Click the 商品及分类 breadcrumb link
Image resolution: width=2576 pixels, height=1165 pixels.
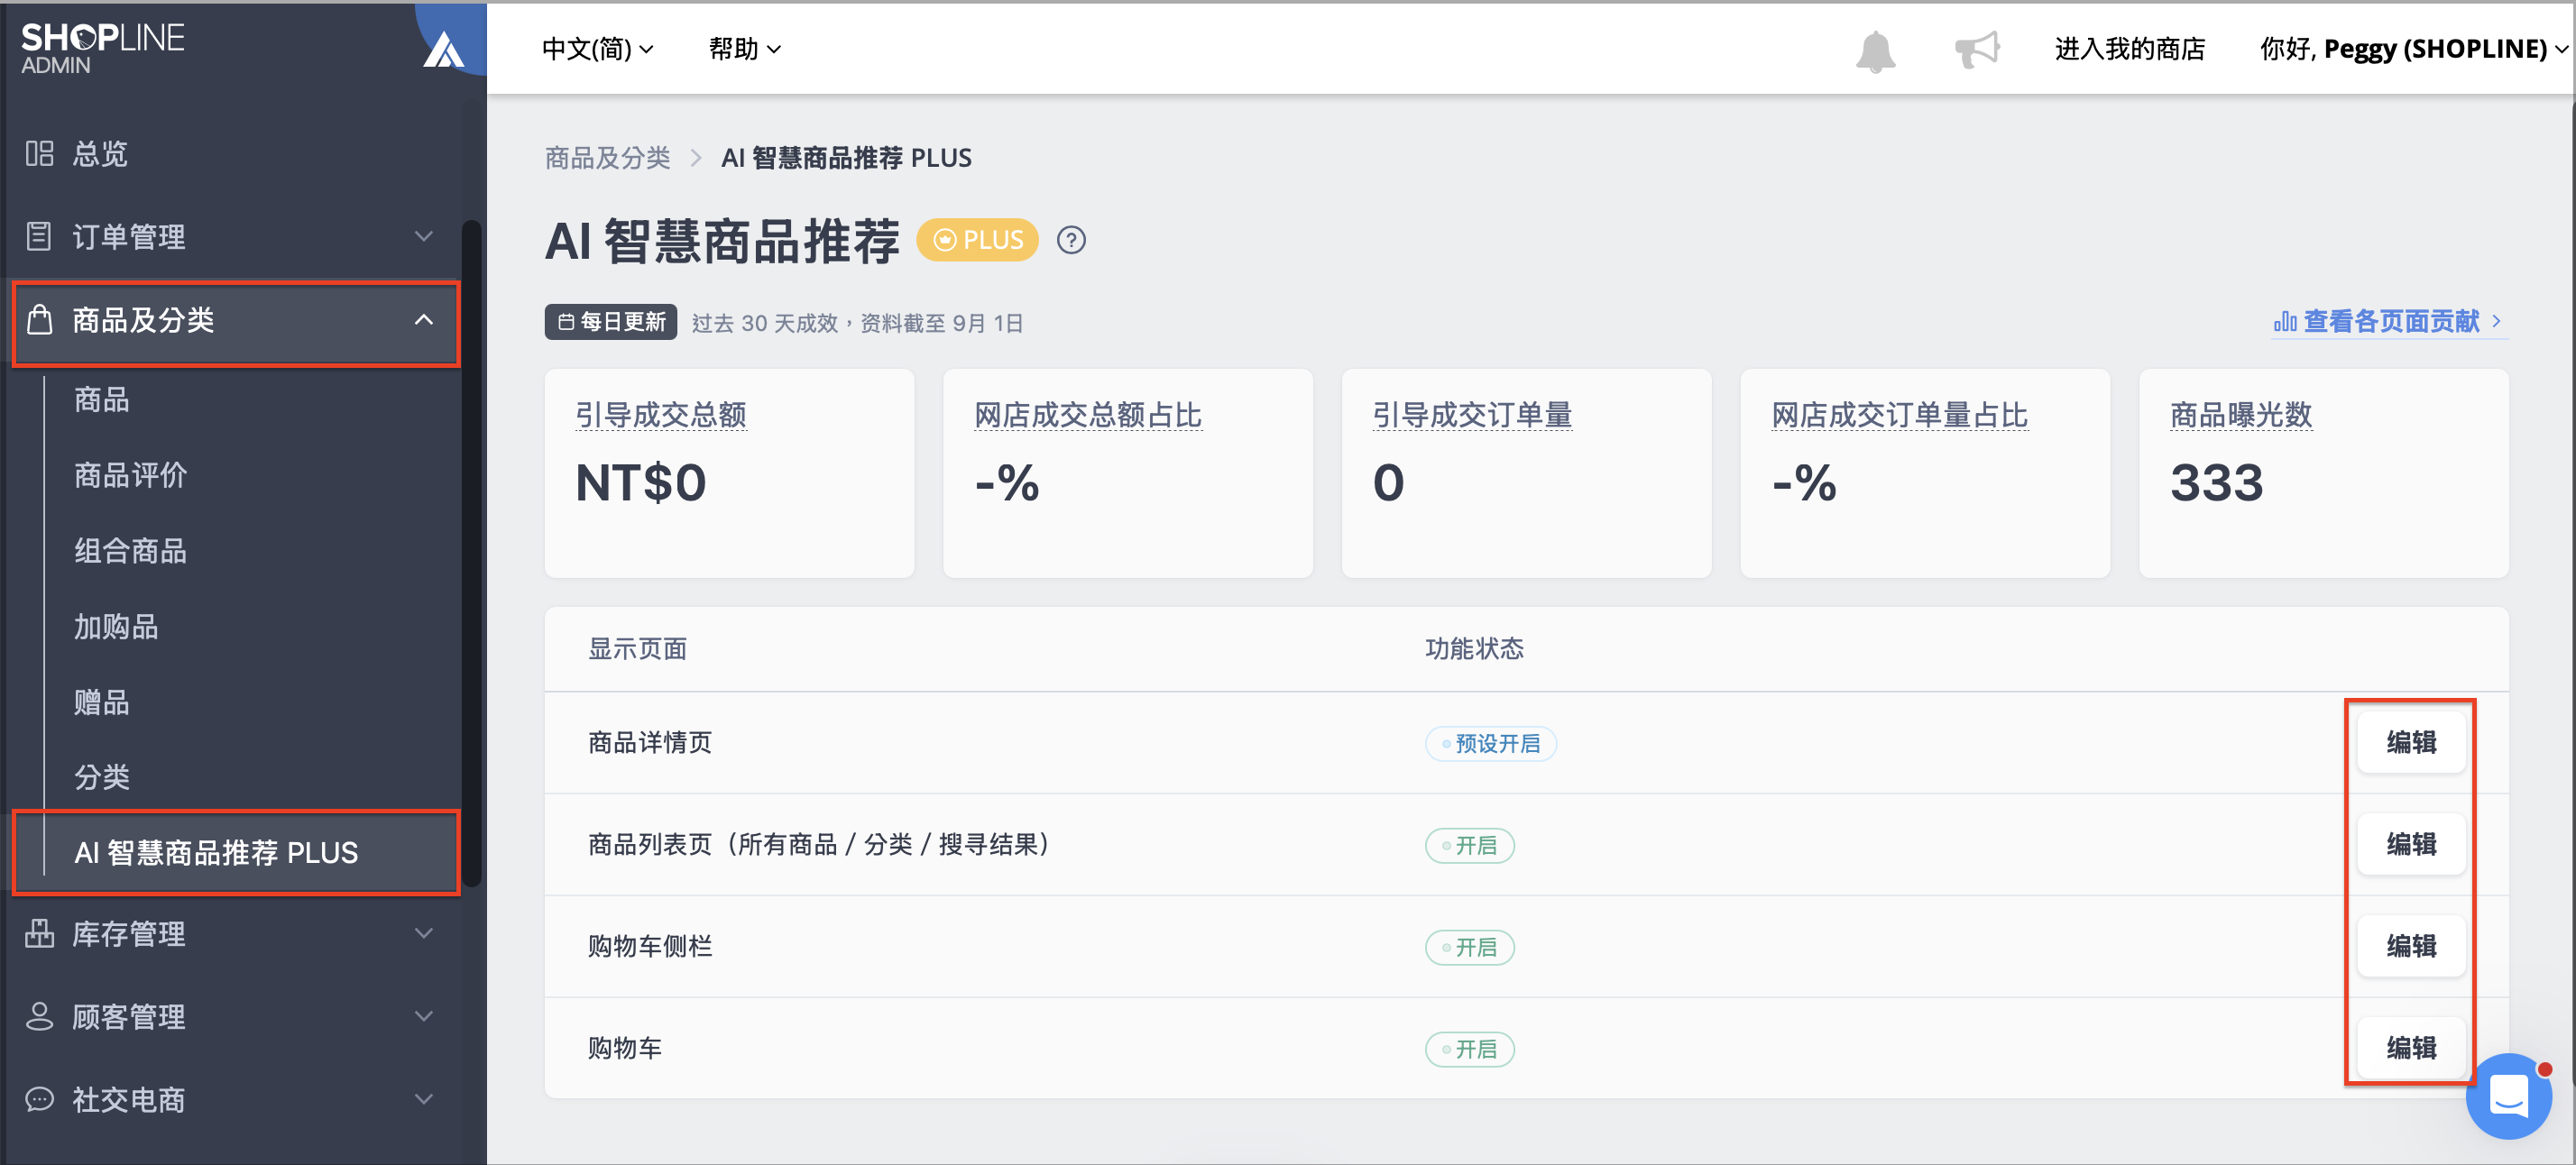click(x=607, y=158)
